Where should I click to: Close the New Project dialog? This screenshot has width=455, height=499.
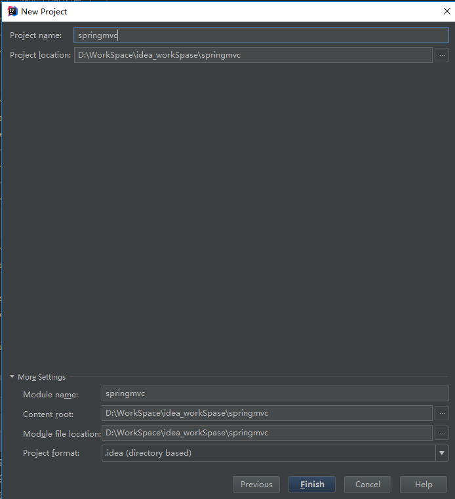(x=446, y=11)
